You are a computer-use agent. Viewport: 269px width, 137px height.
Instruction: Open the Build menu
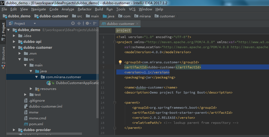tap(99, 9)
